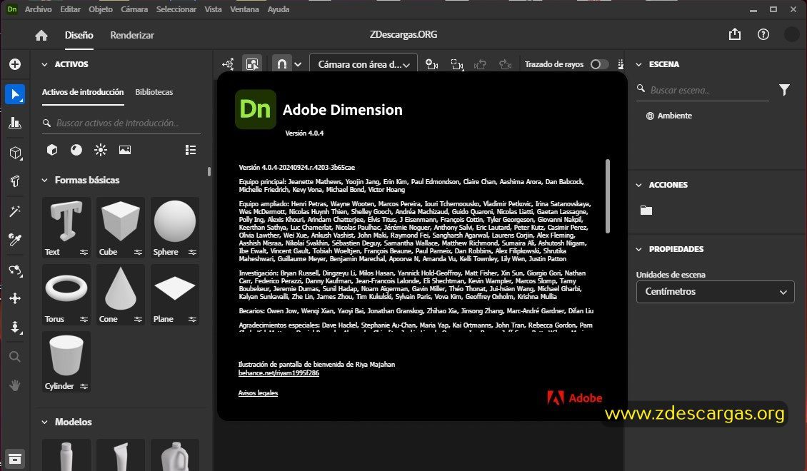Open the Archivo menu

click(x=38, y=9)
